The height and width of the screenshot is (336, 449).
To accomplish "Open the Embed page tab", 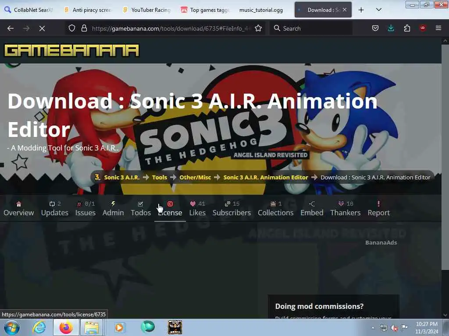I will coord(312,209).
